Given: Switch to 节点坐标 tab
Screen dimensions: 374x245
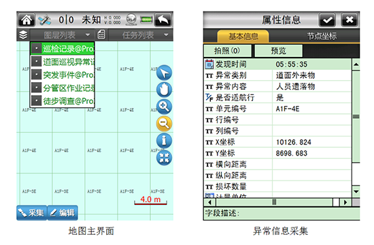Looking at the screenshot, I should (x=322, y=36).
